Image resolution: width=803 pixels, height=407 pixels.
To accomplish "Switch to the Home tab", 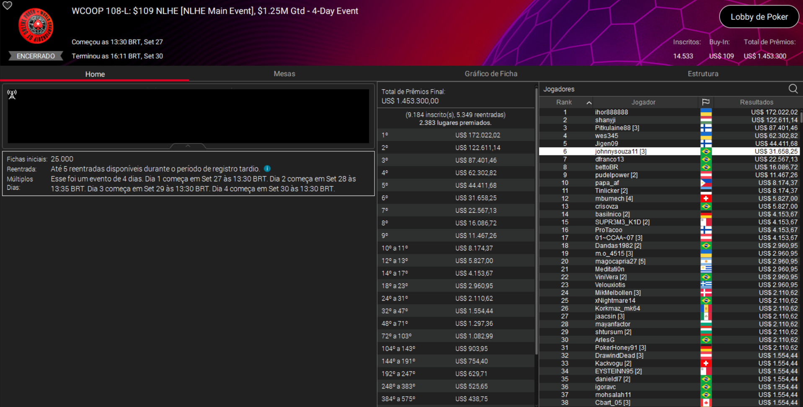I will 95,74.
